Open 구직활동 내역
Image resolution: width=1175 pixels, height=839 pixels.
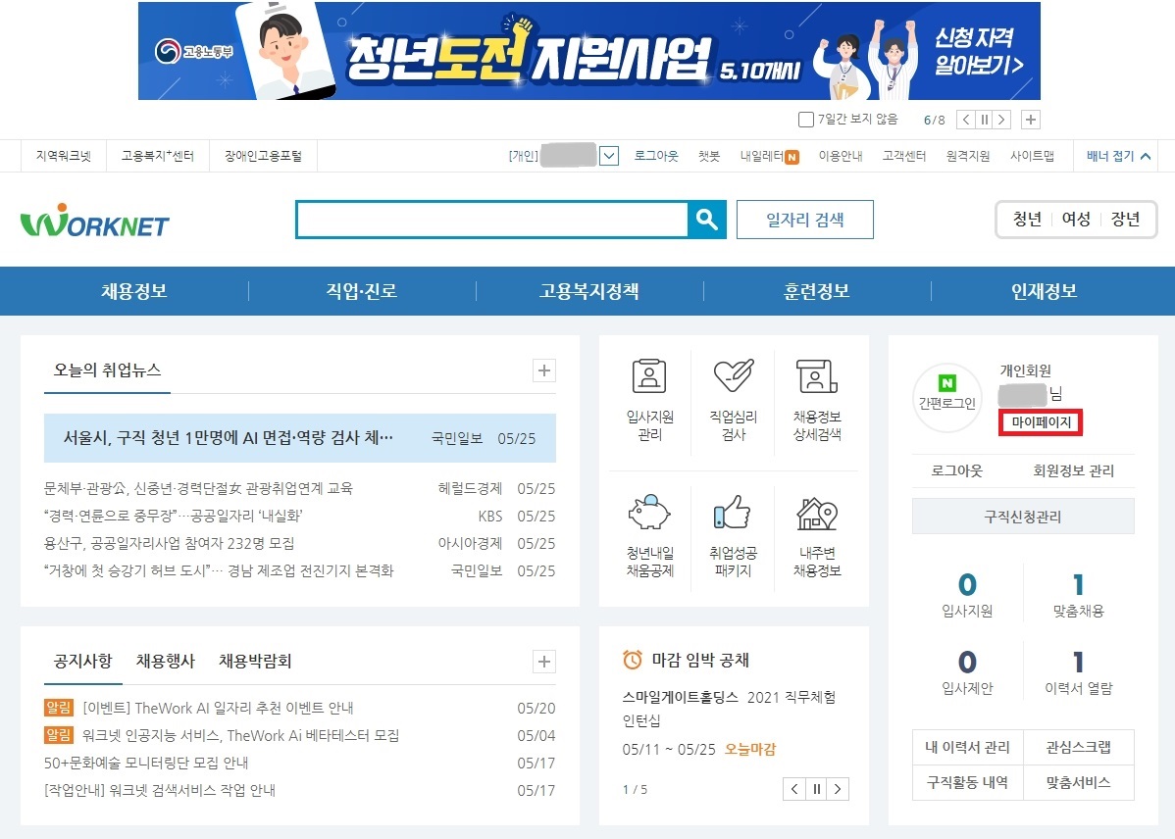(967, 783)
